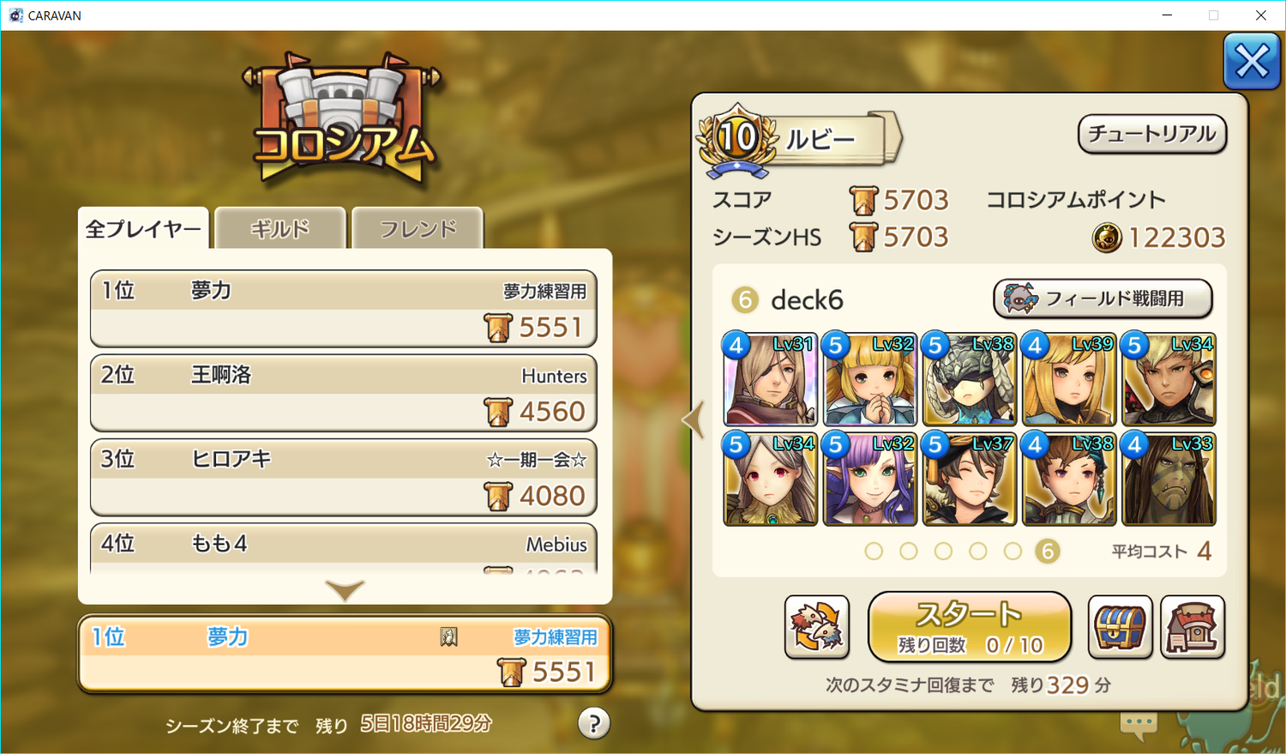Click the スタート battle button
The width and height of the screenshot is (1286, 754).
point(970,627)
